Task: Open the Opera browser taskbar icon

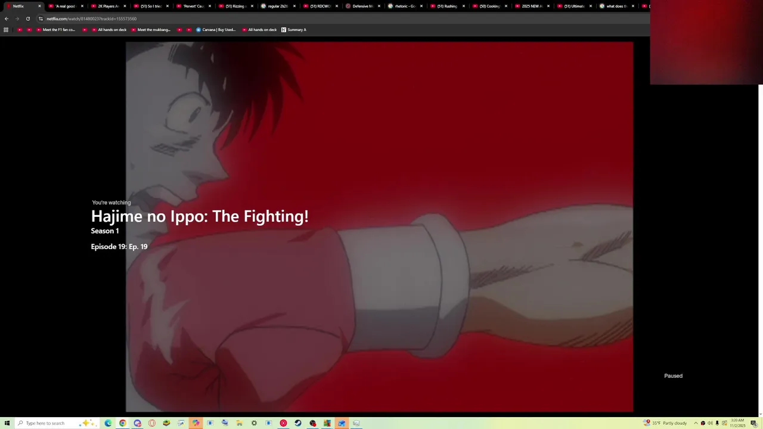Action: pos(152,423)
